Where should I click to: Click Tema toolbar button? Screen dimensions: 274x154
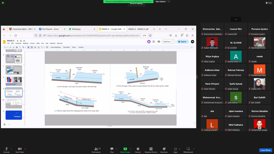[x=74, y=47]
